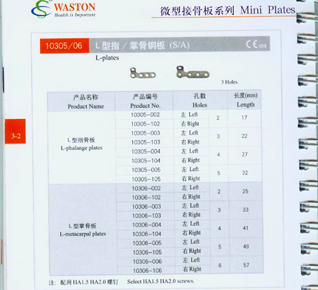Select product number 10306-106
This screenshot has height=290, width=318.
coord(147,270)
